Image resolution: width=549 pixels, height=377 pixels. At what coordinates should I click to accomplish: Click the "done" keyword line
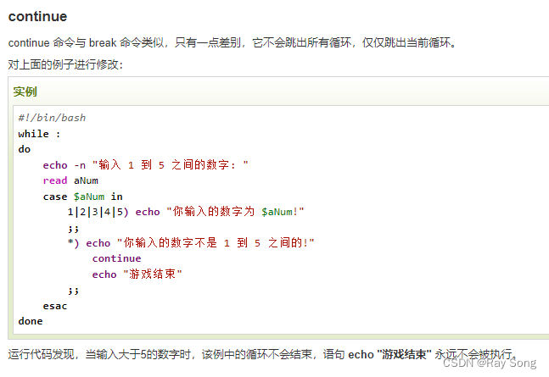pos(31,321)
